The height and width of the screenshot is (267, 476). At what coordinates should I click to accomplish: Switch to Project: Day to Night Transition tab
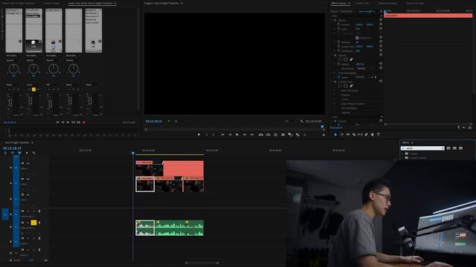pos(19,3)
